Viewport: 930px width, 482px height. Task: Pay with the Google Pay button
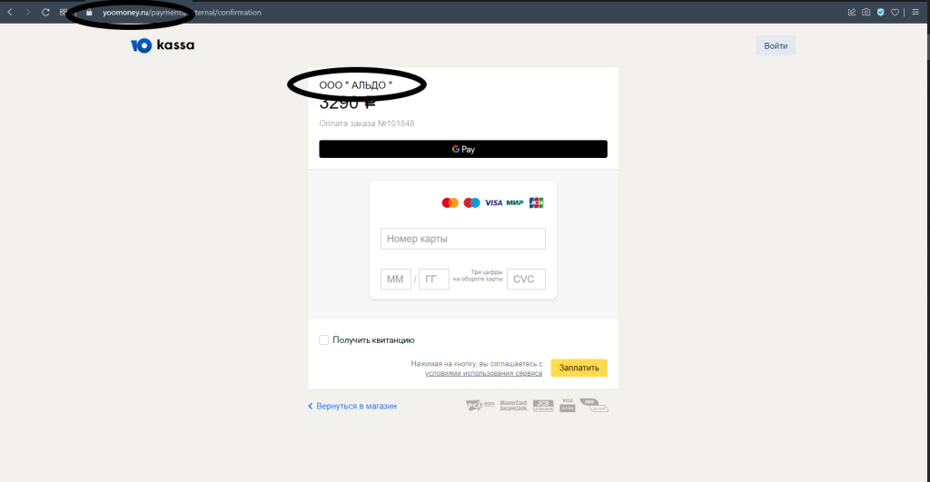coord(463,149)
